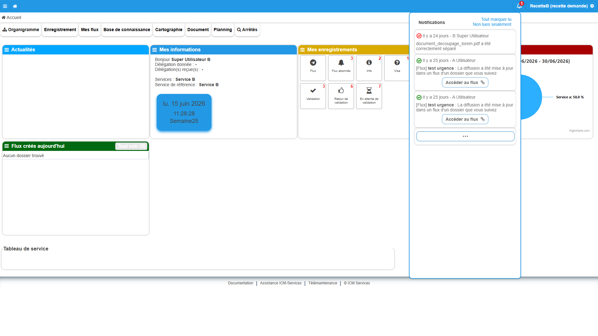Open the Validation checkmark tile
This screenshot has width=598, height=336.
click(x=313, y=96)
